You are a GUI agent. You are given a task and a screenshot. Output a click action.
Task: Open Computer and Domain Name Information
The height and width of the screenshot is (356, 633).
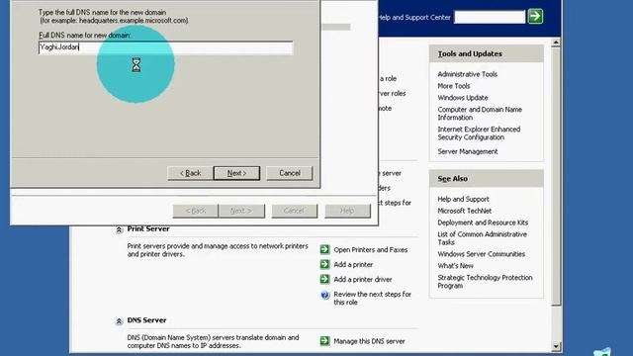coord(480,114)
